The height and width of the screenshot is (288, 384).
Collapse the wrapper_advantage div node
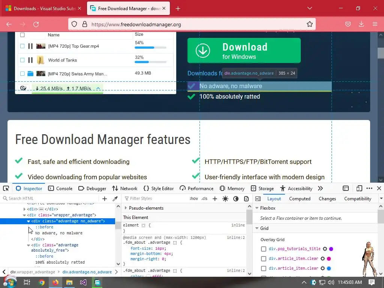tap(24, 215)
